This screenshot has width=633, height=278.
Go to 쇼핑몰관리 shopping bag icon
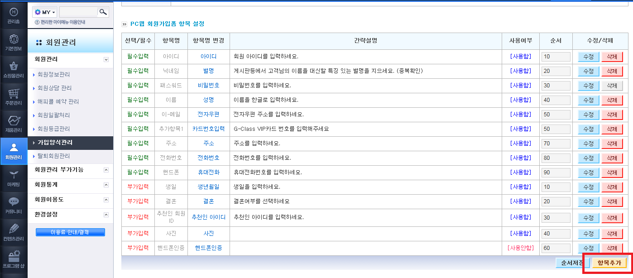pyautogui.click(x=14, y=70)
